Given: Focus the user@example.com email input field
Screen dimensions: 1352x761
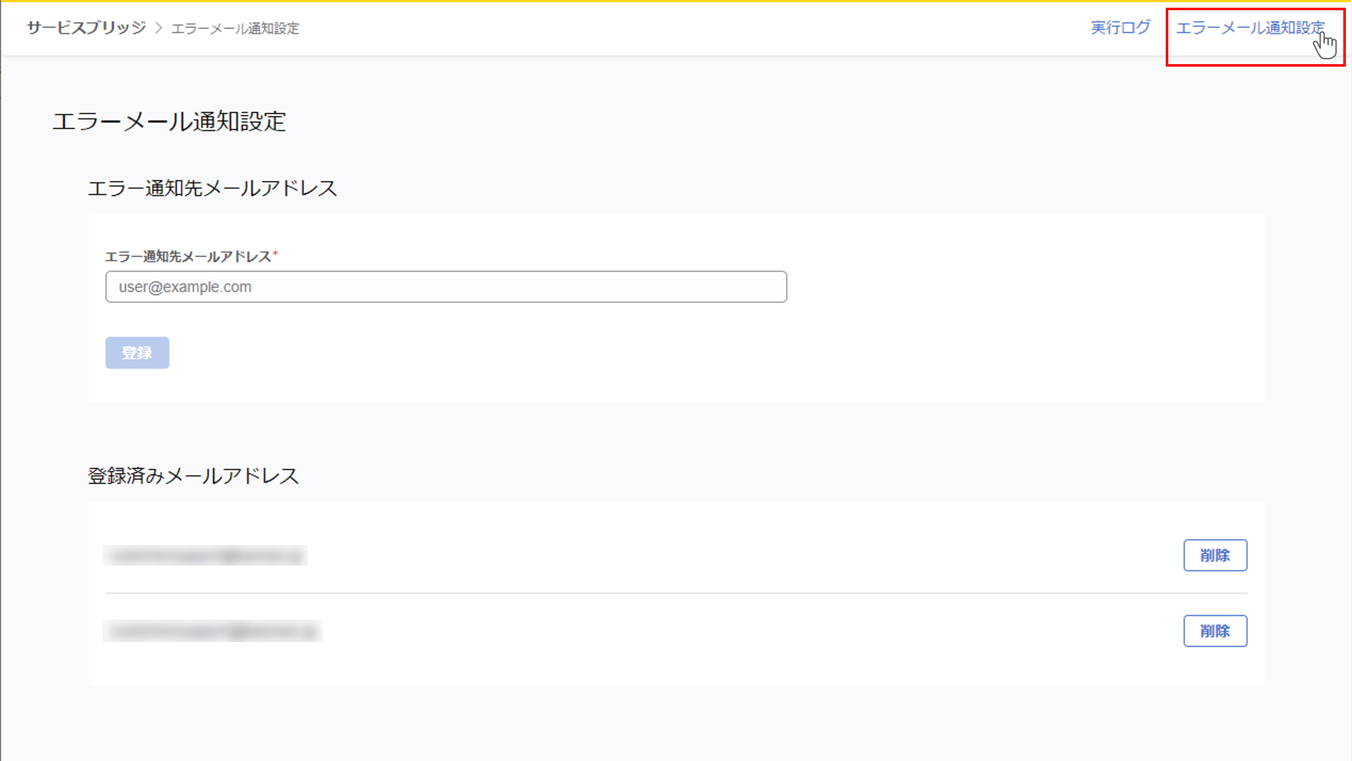Looking at the screenshot, I should pos(446,286).
